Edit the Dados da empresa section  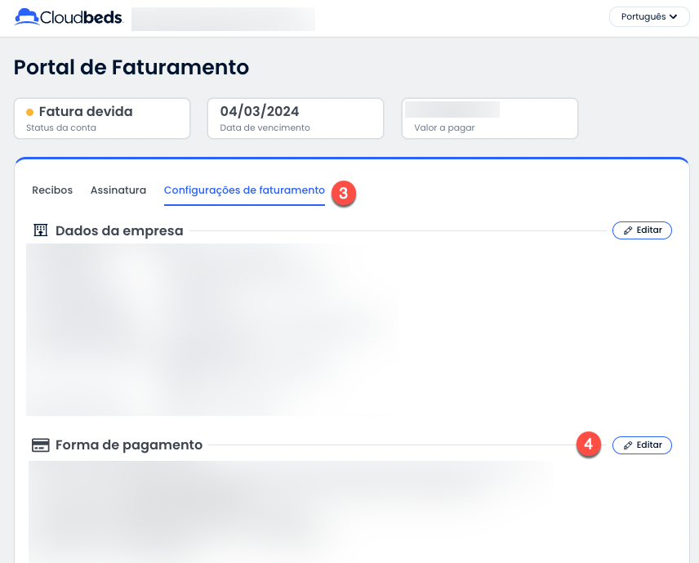642,230
